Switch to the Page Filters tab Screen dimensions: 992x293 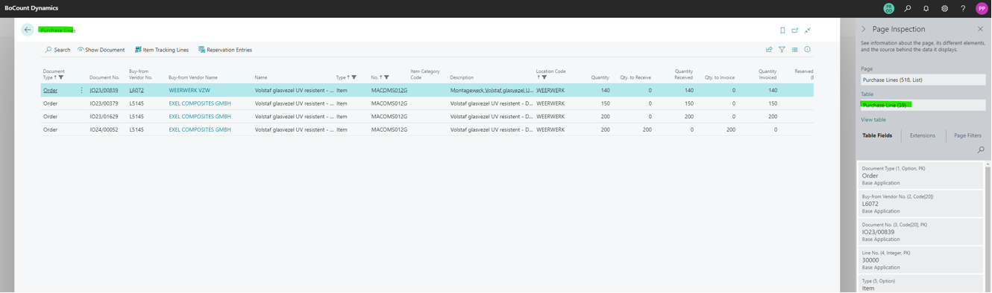pos(968,135)
